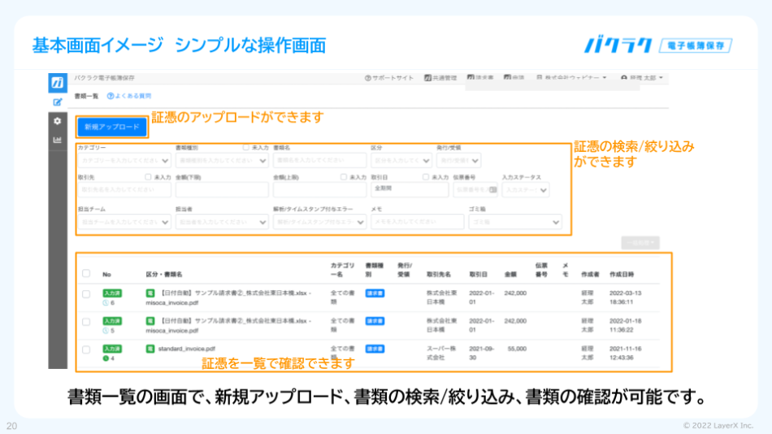
Task: Click the 2021-11-16 12:43:36 timestamp
Action: point(625,354)
